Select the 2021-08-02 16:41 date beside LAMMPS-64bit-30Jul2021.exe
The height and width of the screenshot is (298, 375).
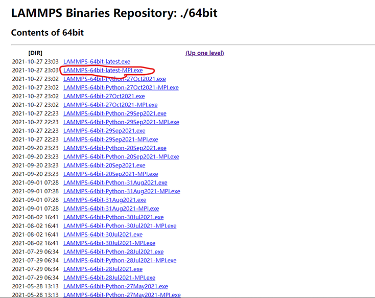[x=35, y=234]
